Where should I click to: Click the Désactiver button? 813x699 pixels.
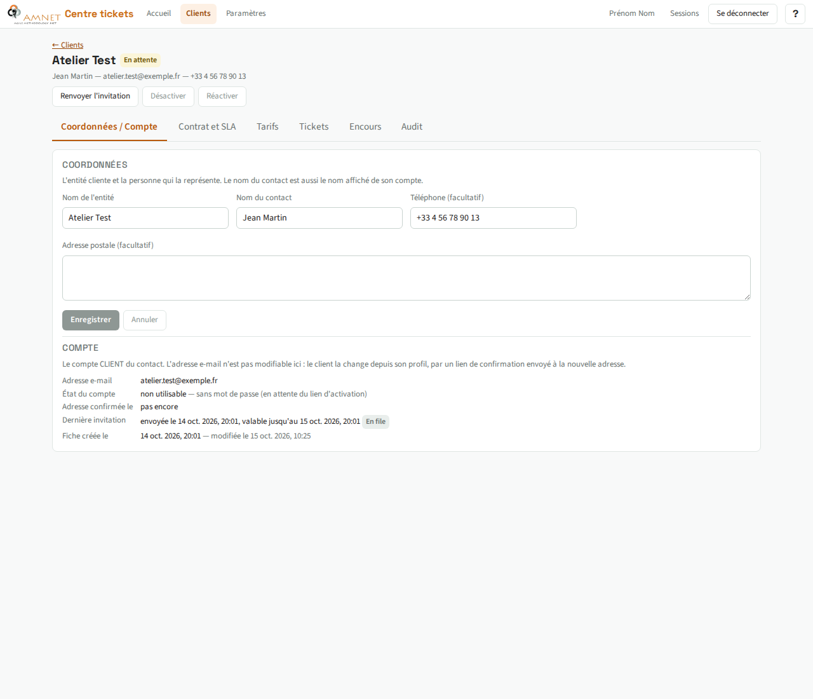pos(168,96)
